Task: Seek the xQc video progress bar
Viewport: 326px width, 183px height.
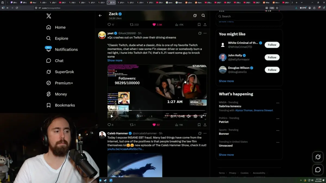Action: [157, 111]
